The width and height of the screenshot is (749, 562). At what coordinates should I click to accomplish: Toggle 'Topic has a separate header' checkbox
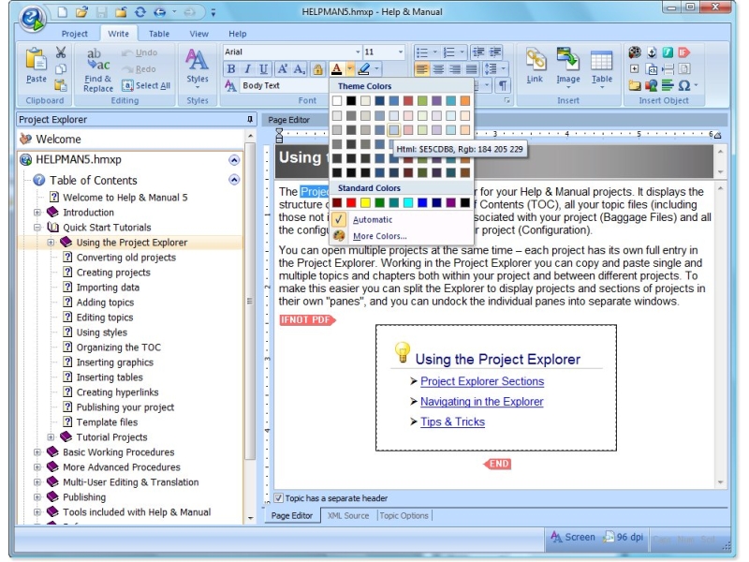pyautogui.click(x=279, y=498)
